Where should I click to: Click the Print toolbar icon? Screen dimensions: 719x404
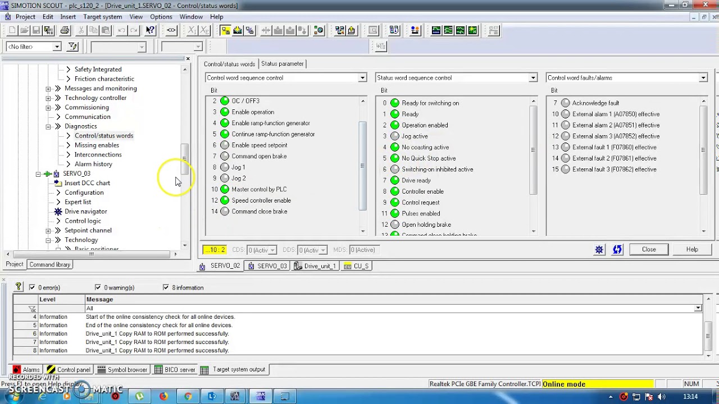(x=65, y=30)
